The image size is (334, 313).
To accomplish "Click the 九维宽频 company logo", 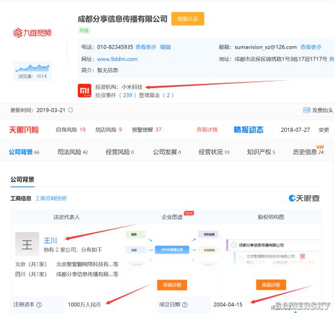I will 32,33.
